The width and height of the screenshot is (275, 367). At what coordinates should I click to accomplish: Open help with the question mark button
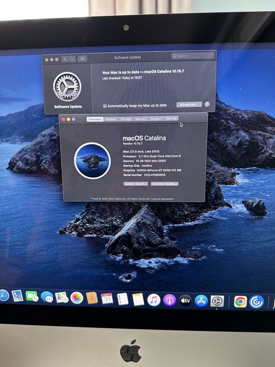coord(207,104)
